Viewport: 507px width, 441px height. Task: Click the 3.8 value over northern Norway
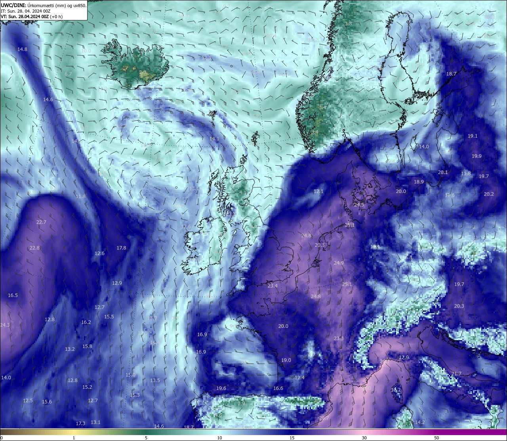pos(348,24)
